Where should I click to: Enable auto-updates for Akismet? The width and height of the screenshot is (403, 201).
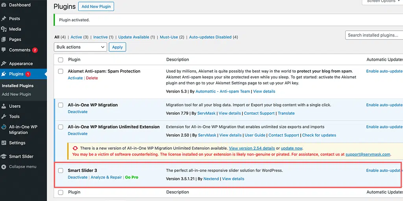coord(385,71)
